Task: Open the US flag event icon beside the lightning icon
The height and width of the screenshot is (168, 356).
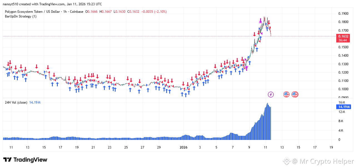Action: [x=287, y=94]
